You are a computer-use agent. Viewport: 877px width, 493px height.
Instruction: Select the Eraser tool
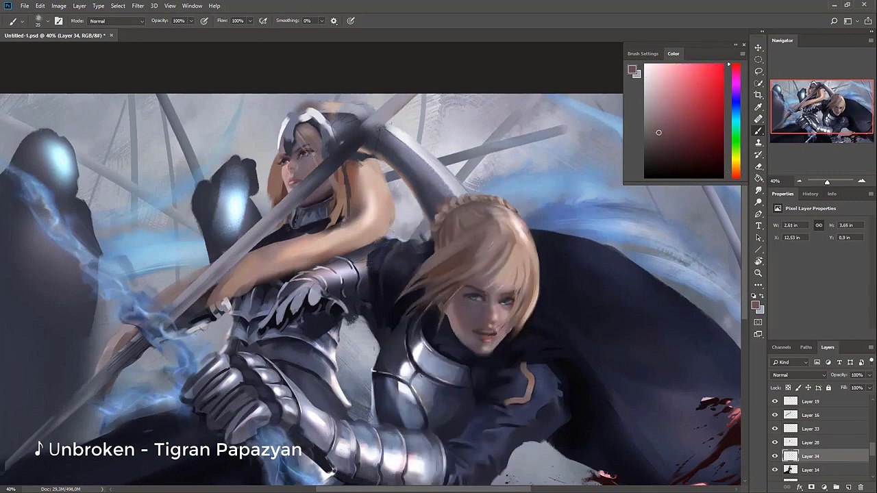click(758, 166)
